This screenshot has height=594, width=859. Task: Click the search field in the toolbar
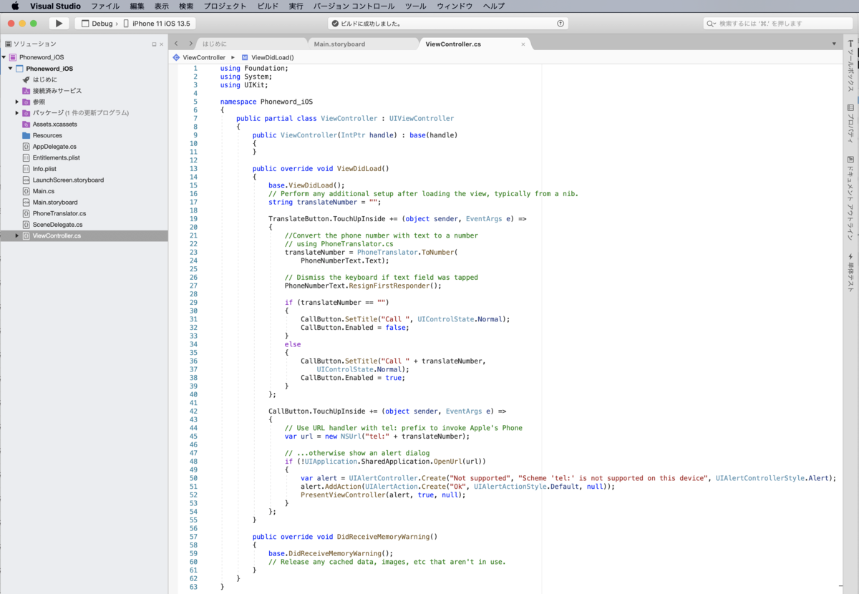777,24
